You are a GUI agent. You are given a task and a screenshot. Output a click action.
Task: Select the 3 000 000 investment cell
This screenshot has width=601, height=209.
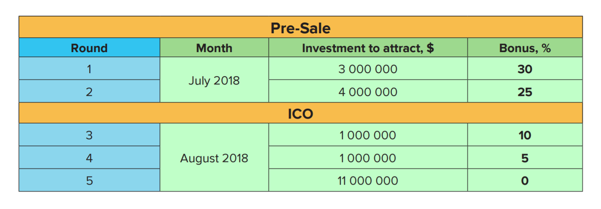point(368,69)
